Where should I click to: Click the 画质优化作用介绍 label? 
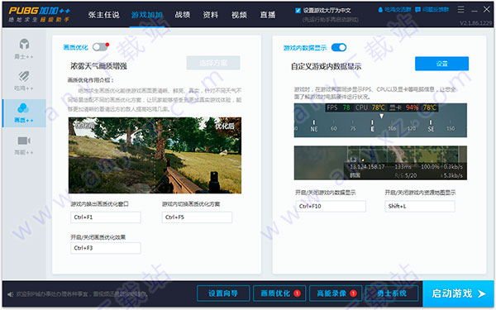pyautogui.click(x=90, y=80)
